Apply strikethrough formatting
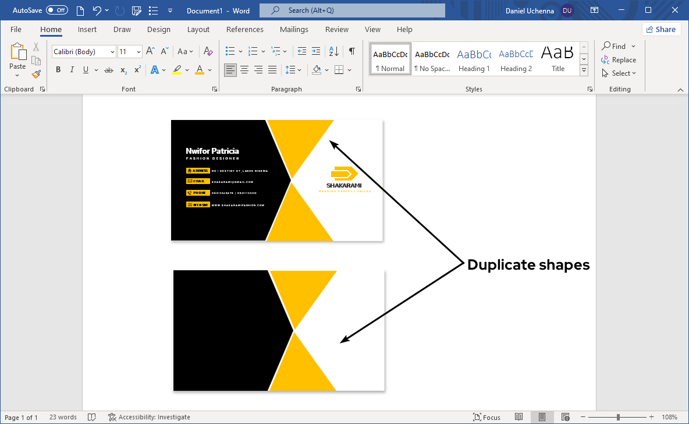 click(108, 70)
